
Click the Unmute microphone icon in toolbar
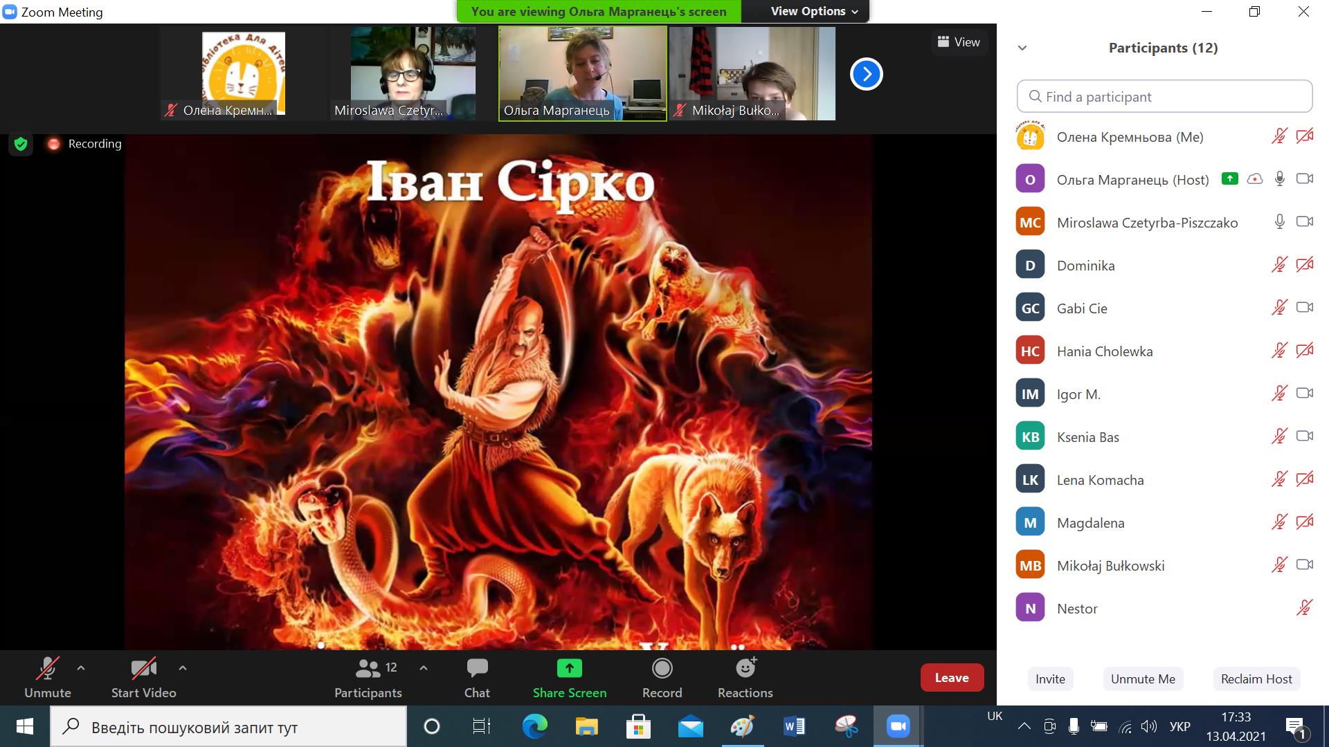pyautogui.click(x=47, y=669)
